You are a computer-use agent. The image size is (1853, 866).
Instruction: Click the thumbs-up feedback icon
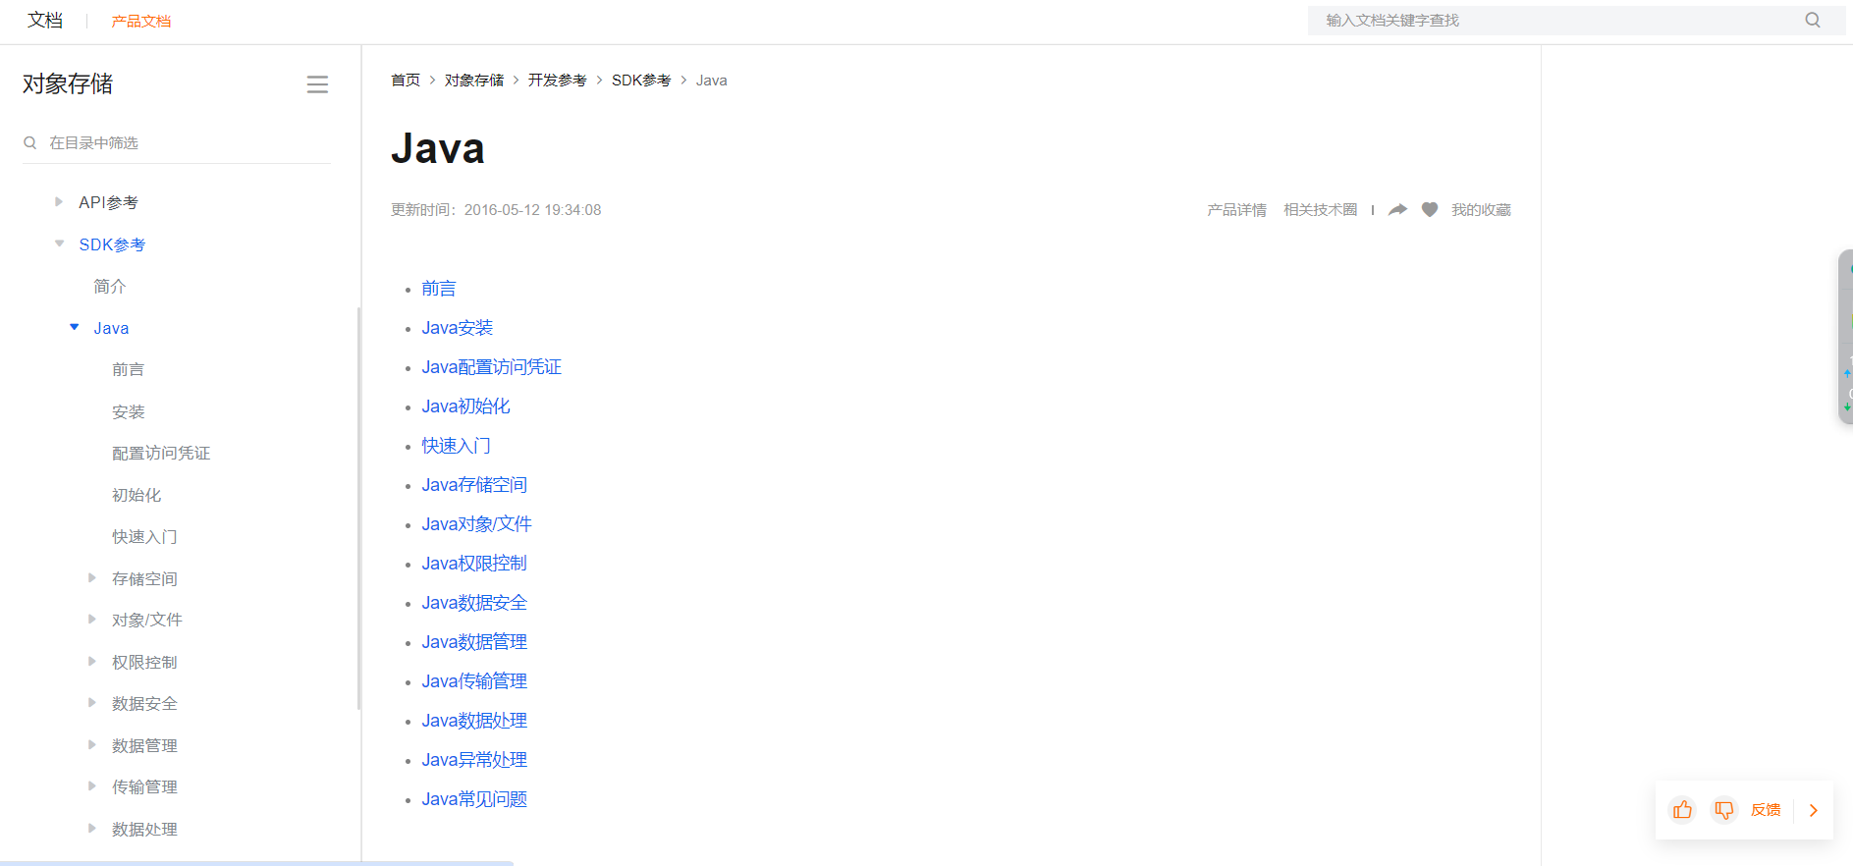1682,810
